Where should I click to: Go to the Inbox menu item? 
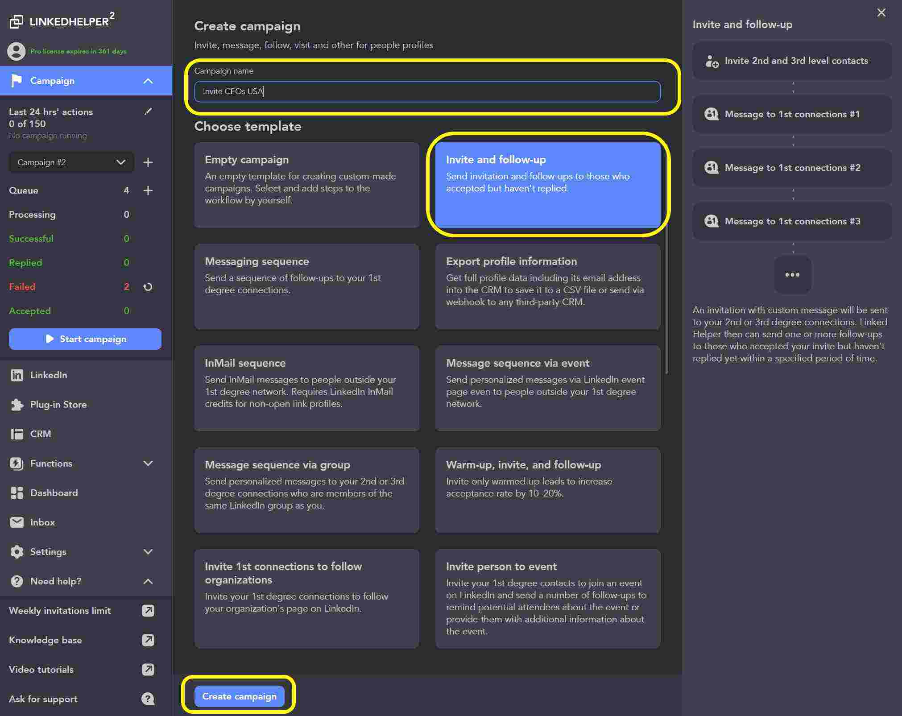42,522
